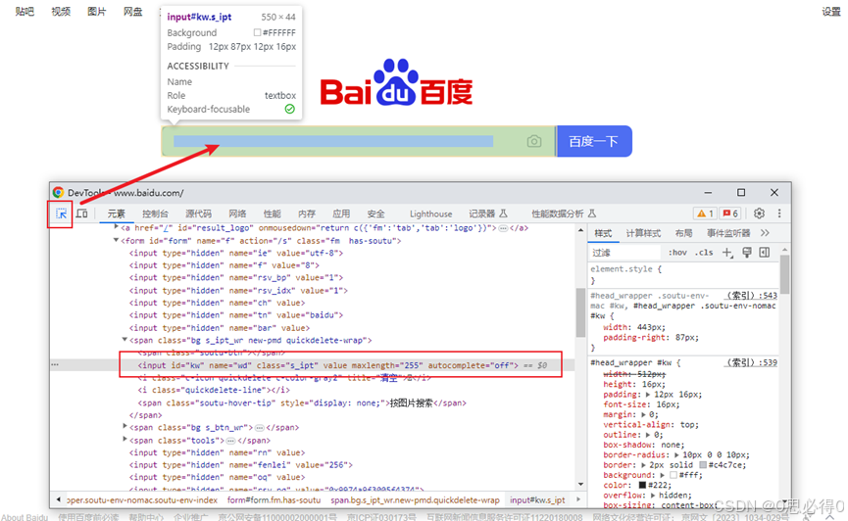The height and width of the screenshot is (521, 848).
Task: Select the inspect element picker icon
Action: pos(61,214)
